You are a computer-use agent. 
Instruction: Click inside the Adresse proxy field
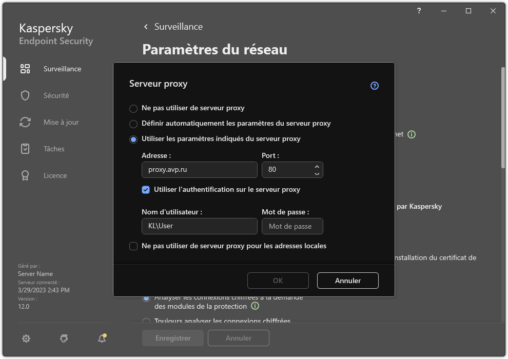(199, 170)
